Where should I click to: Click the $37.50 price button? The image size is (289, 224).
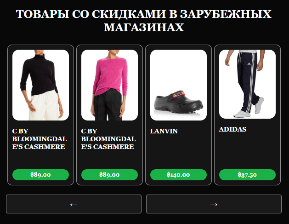coord(247,175)
